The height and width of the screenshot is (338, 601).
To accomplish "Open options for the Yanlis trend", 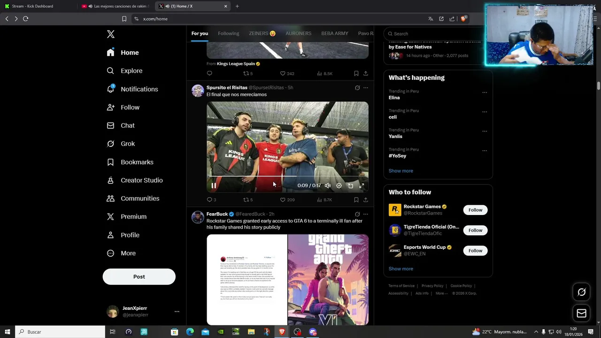I will click(485, 131).
